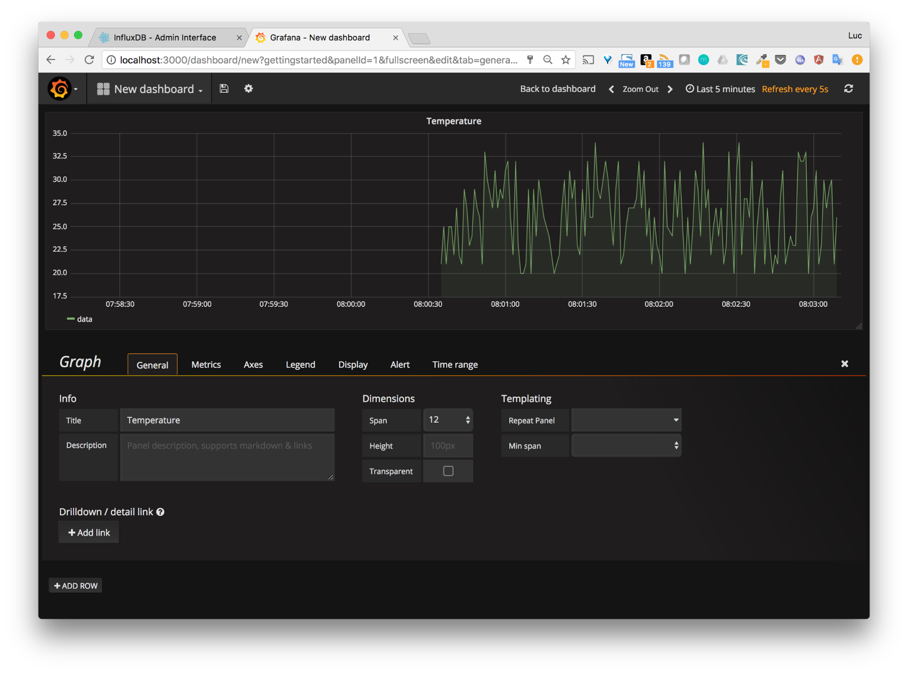Viewport: 908px width, 674px height.
Task: Open the Alert tab
Action: (x=400, y=364)
